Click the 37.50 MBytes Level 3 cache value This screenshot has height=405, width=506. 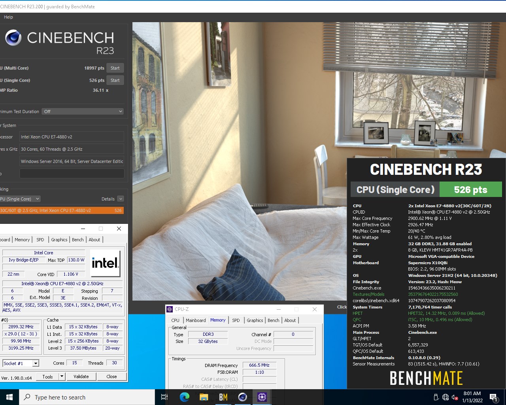tap(83, 348)
